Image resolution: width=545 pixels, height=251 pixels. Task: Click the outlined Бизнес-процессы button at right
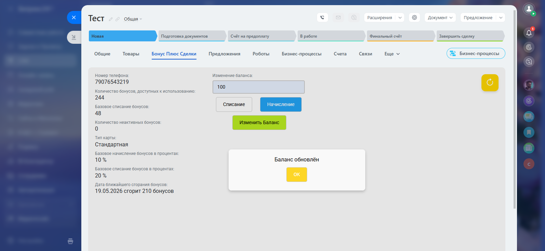[476, 53]
